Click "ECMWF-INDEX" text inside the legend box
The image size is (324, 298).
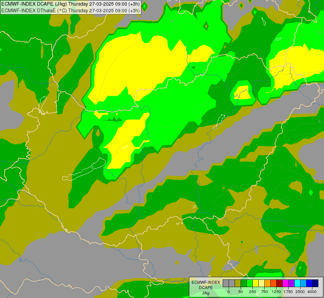coord(206,282)
